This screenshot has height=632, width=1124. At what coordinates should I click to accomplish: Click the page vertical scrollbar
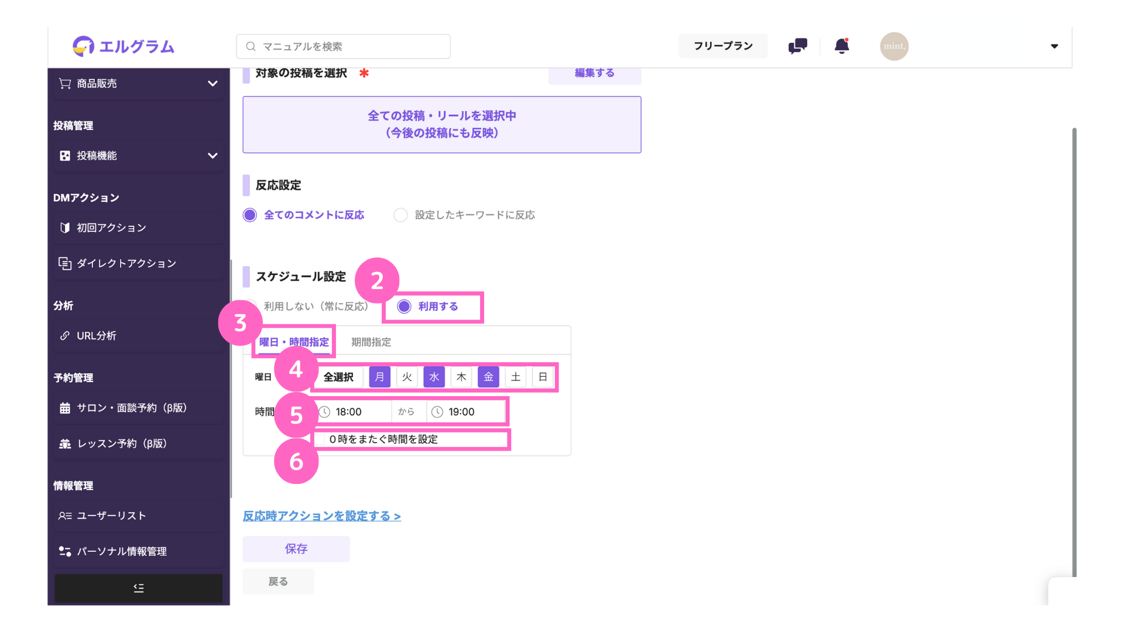pos(1074,352)
